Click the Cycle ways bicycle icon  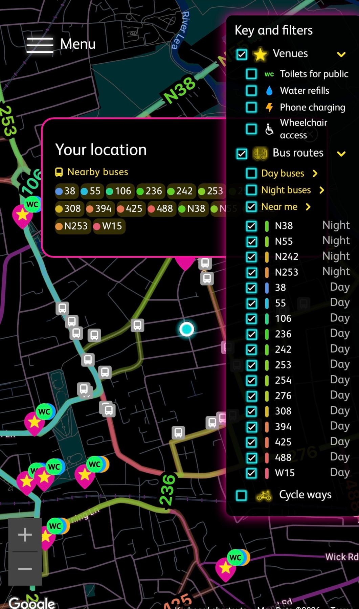coord(264,496)
